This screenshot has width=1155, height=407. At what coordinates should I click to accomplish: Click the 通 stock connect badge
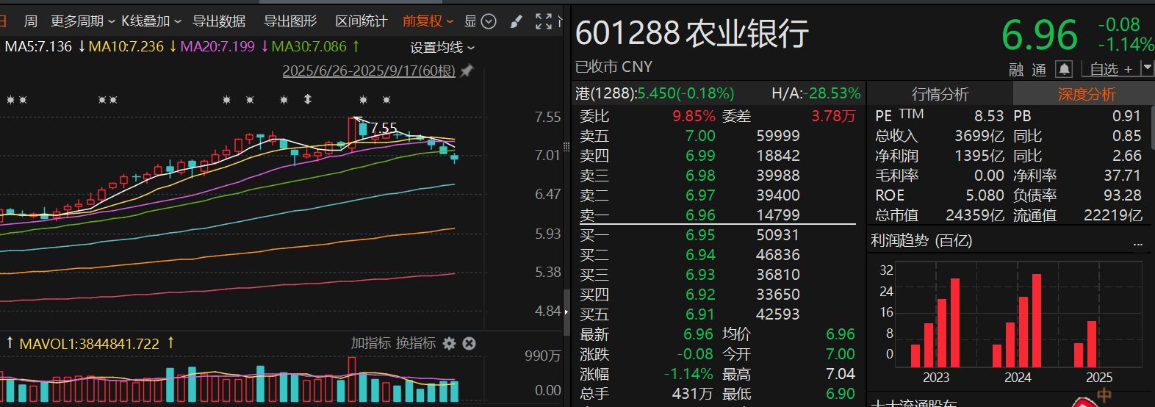point(1039,70)
